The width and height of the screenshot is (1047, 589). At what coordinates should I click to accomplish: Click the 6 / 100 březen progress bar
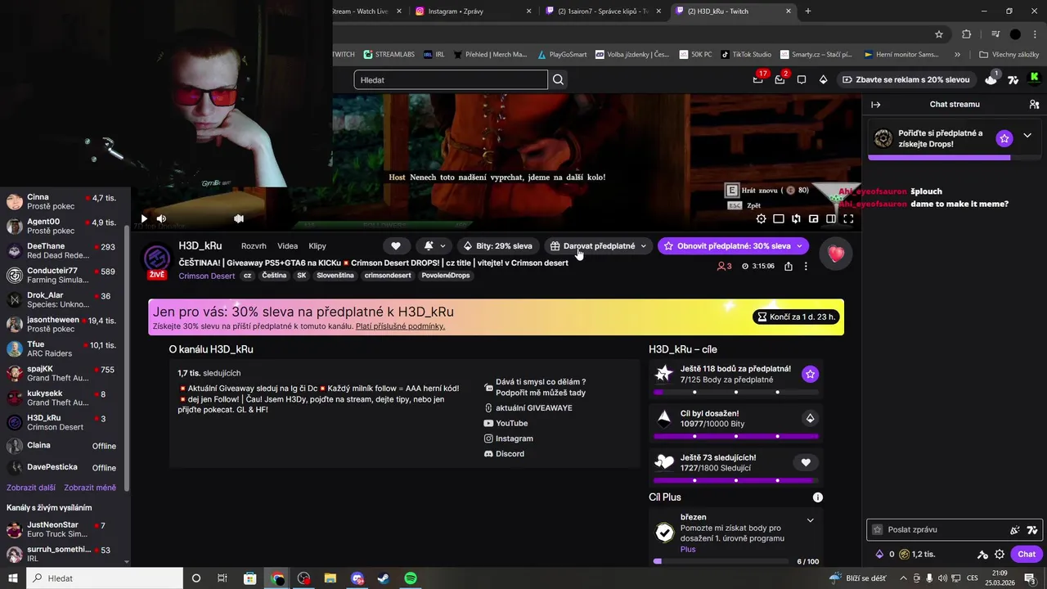722,561
